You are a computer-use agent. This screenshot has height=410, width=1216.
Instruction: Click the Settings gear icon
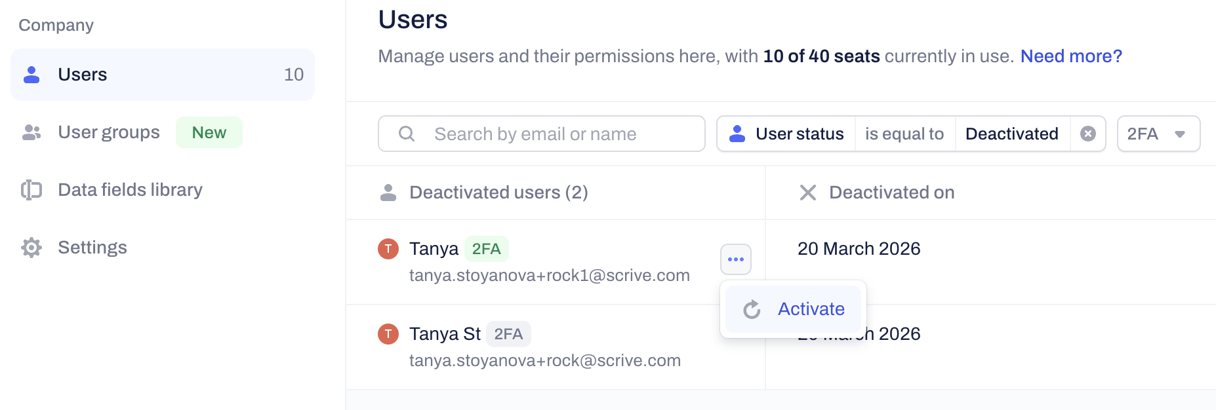[x=31, y=248]
